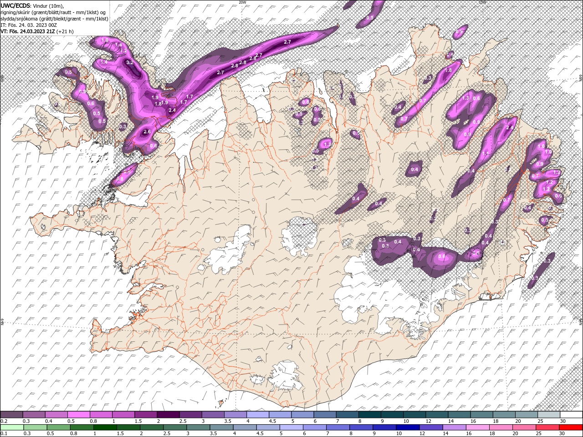Viewport: 583px width, 437px height.
Task: Pick the deep blue swatch above lower-row 10
Action: (x=407, y=427)
